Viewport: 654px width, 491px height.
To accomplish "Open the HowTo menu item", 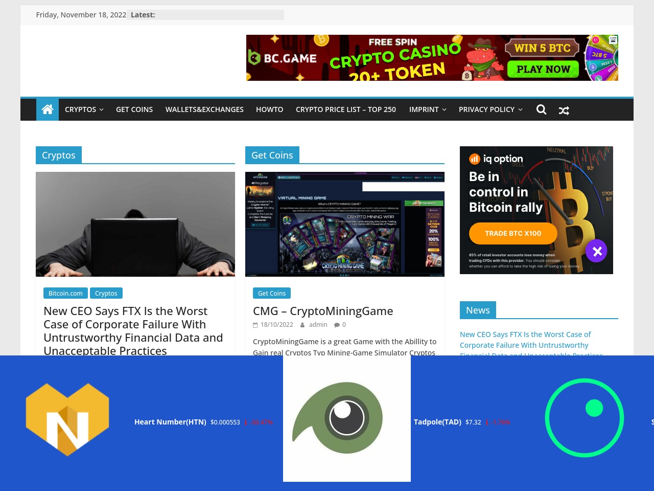I will tap(270, 109).
